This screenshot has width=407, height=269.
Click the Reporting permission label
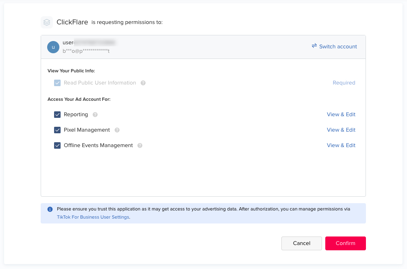tap(76, 115)
